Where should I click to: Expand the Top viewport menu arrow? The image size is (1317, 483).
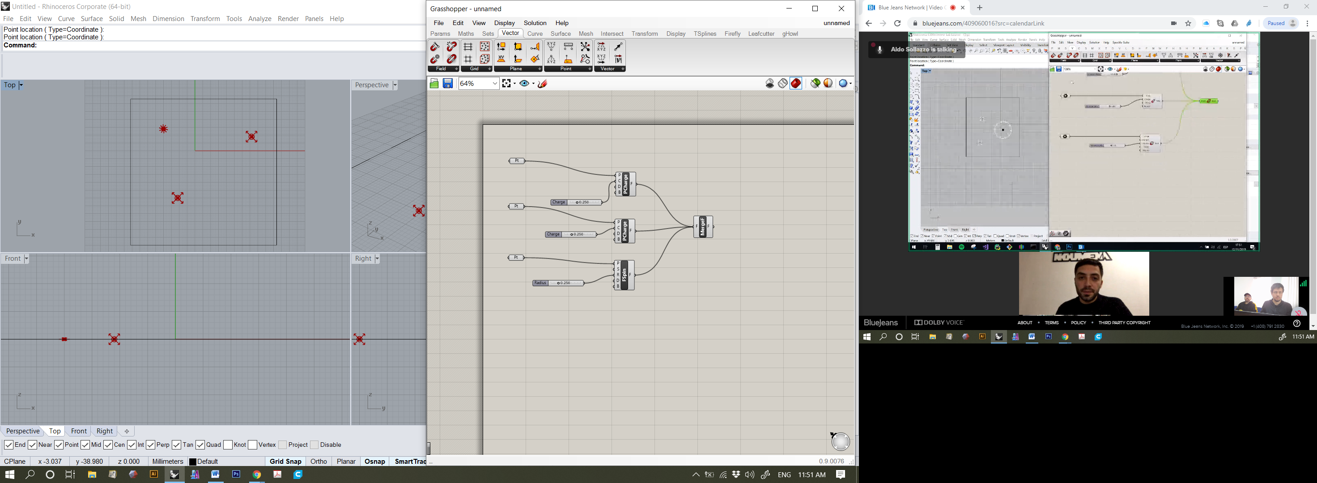tap(21, 85)
